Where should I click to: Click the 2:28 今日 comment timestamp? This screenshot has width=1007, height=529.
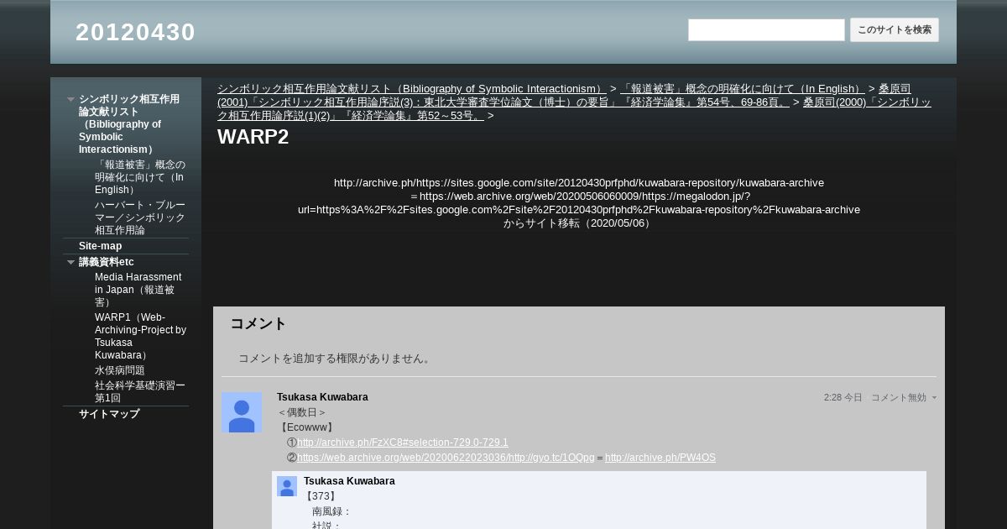click(843, 398)
